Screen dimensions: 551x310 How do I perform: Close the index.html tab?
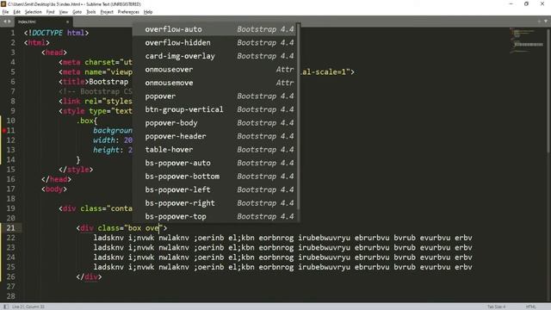pos(67,22)
